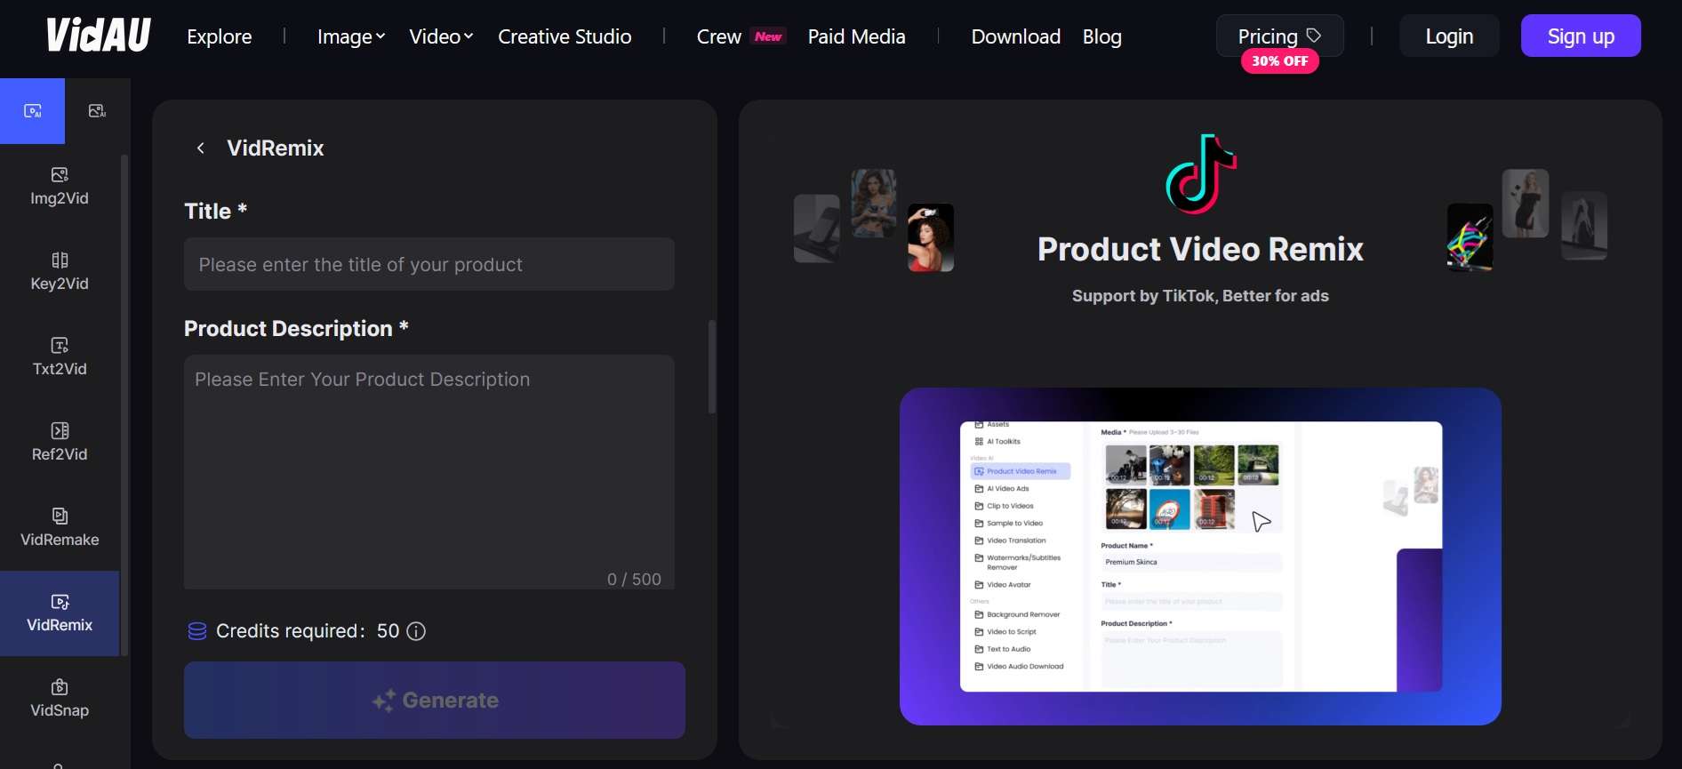Switch to the video AI sidebar tab

tap(32, 111)
